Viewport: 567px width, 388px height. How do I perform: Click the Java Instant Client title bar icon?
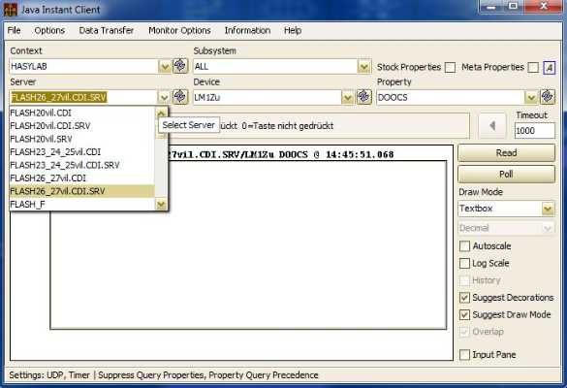10,10
